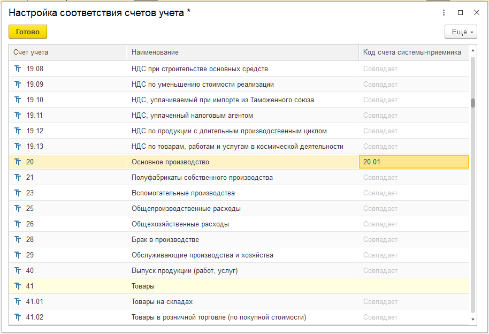
Task: Select the Товары name cell
Action: pos(243,286)
